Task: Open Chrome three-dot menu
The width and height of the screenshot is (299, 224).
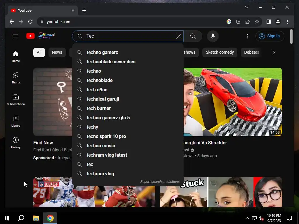Action: coord(287,22)
